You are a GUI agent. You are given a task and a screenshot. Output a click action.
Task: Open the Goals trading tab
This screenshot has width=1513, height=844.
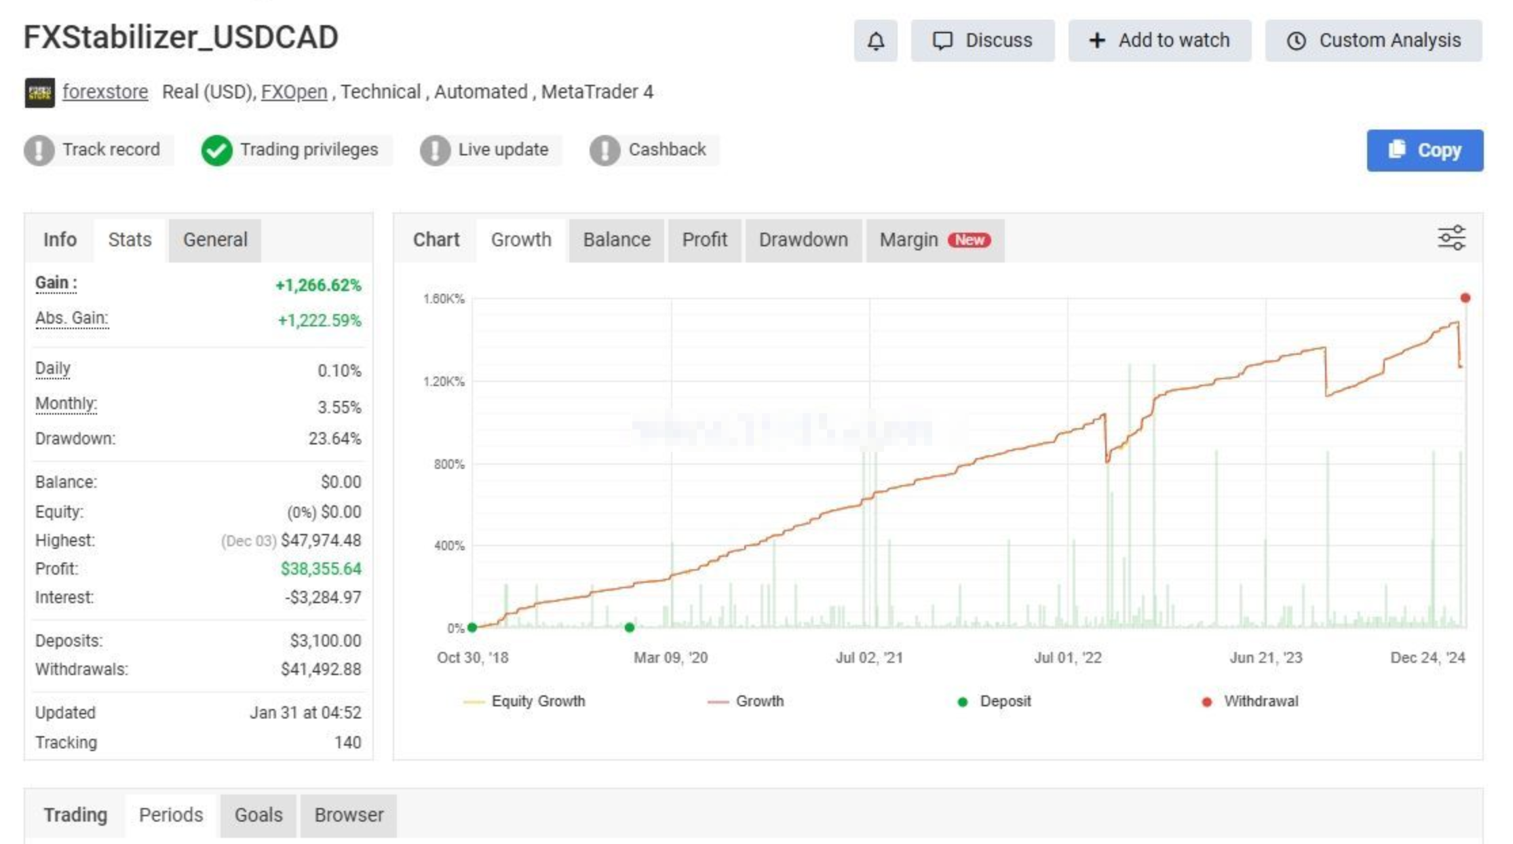click(x=258, y=814)
